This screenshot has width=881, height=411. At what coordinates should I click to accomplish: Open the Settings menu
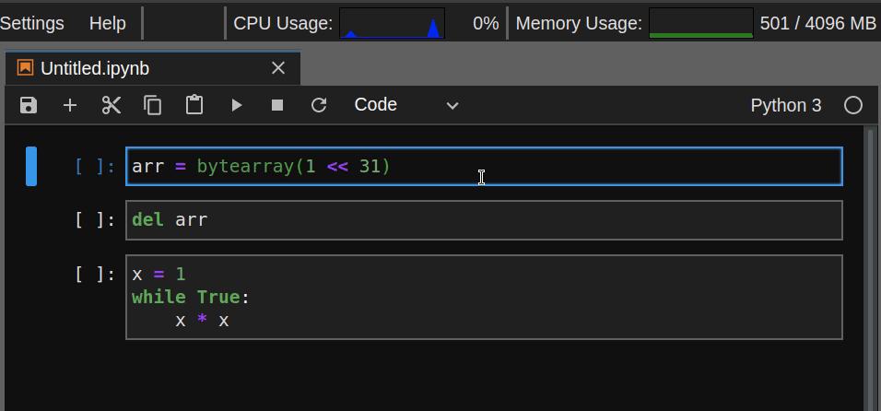pos(31,23)
